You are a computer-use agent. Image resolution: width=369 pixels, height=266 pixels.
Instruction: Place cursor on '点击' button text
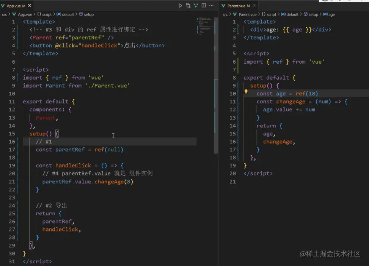pyautogui.click(x=130, y=45)
